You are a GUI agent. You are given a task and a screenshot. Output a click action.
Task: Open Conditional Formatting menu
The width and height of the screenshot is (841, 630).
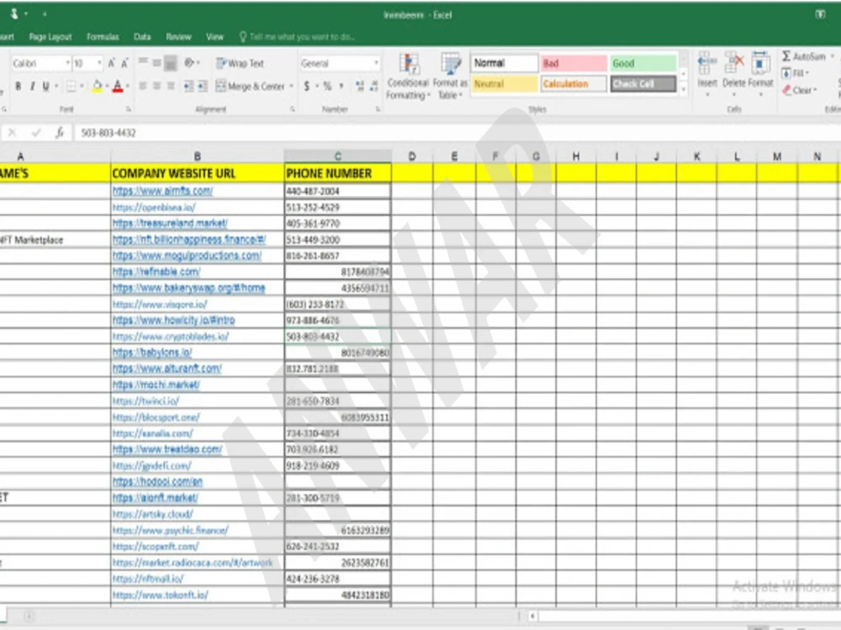(x=408, y=76)
